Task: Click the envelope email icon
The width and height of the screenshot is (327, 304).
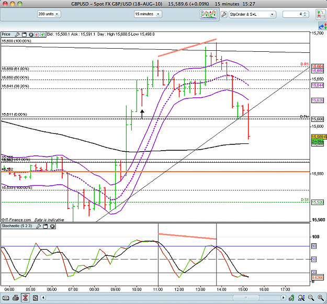Action: pos(6,298)
